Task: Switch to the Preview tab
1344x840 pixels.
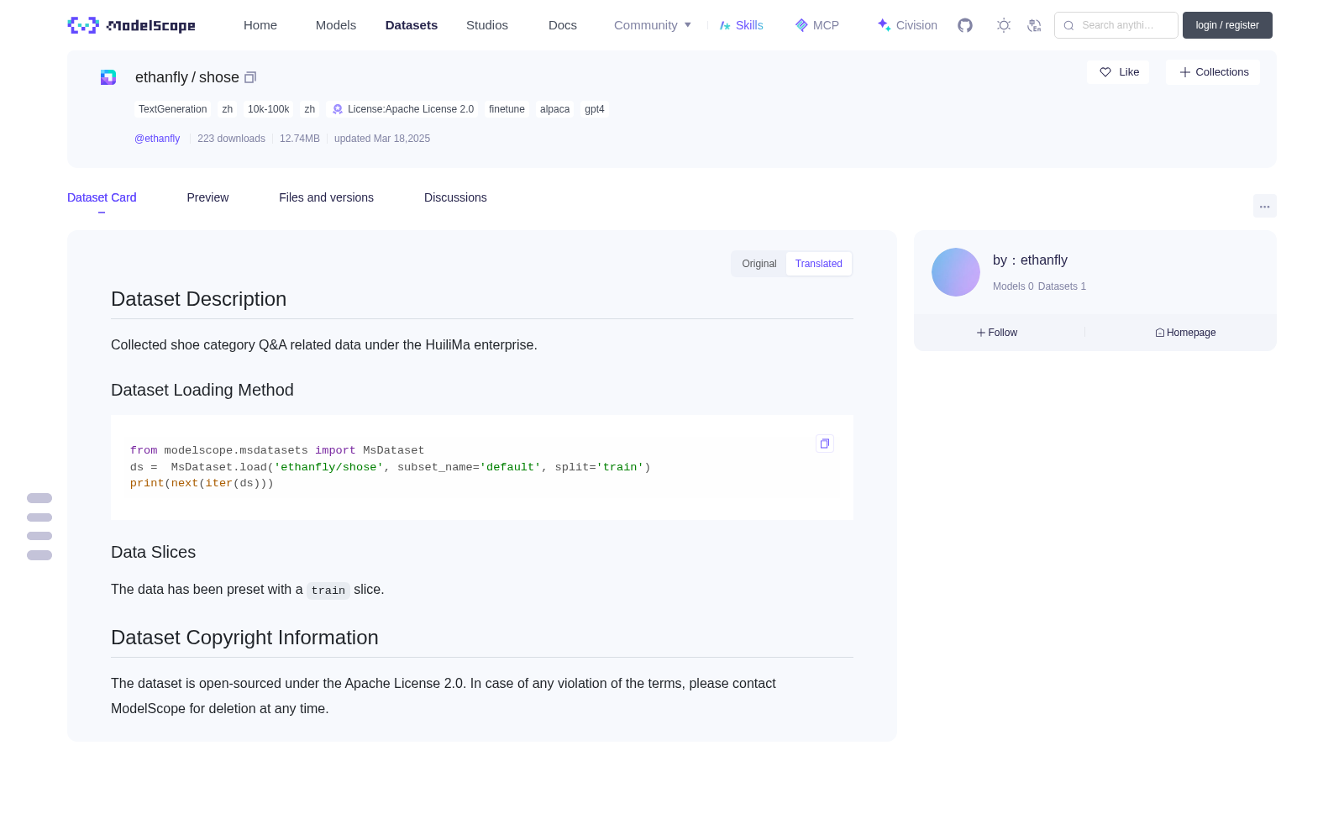Action: (x=207, y=197)
